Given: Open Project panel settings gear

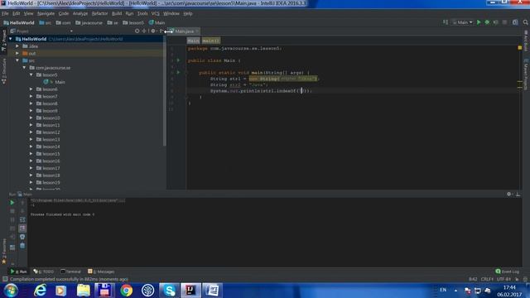Looking at the screenshot, I should coord(153,31).
